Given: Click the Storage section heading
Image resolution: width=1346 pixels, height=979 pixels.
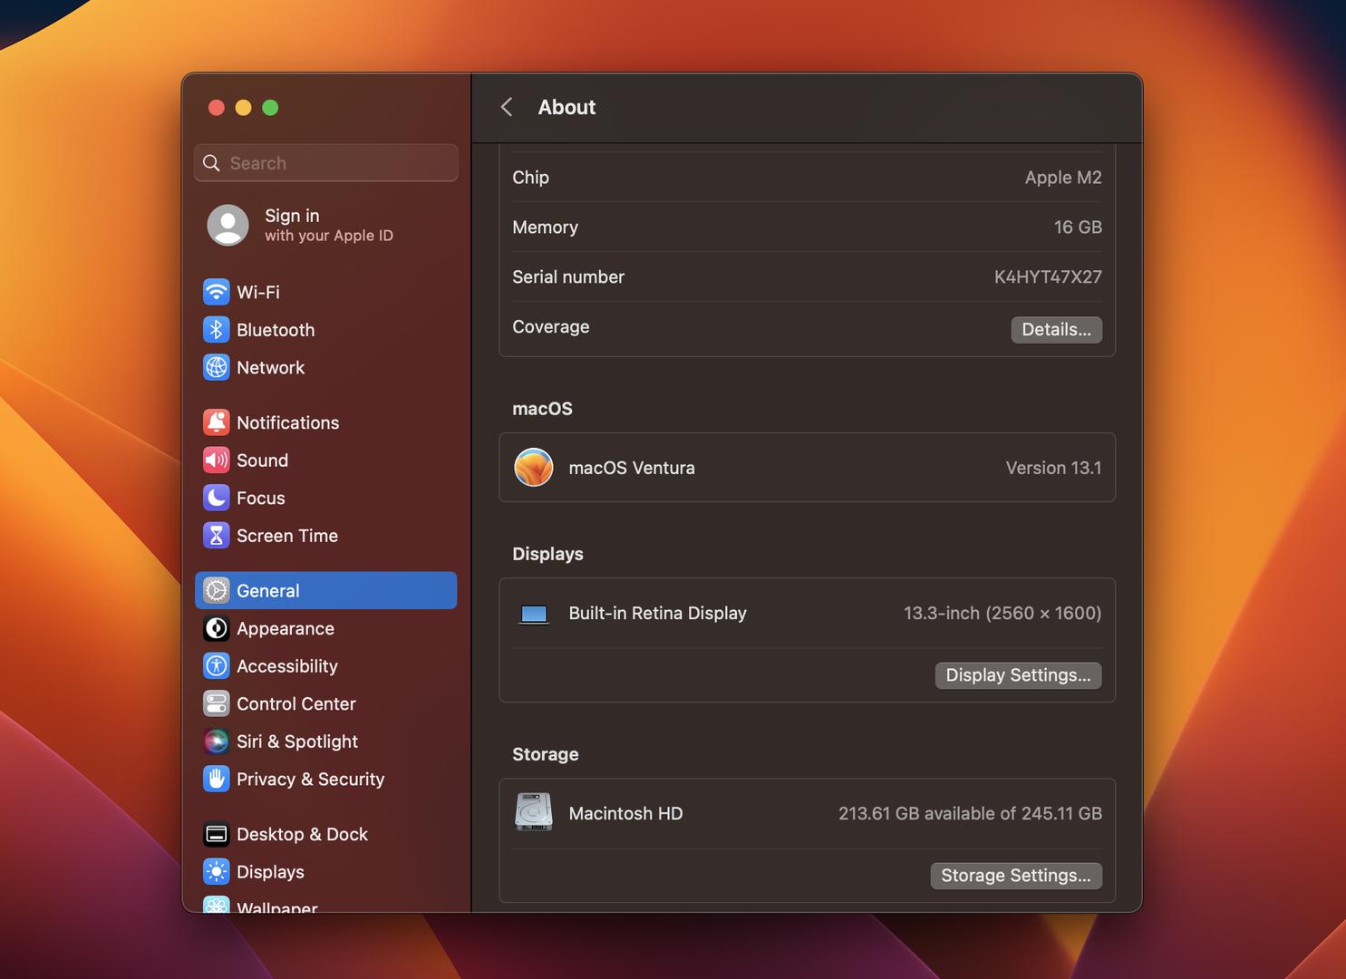Looking at the screenshot, I should click(546, 754).
